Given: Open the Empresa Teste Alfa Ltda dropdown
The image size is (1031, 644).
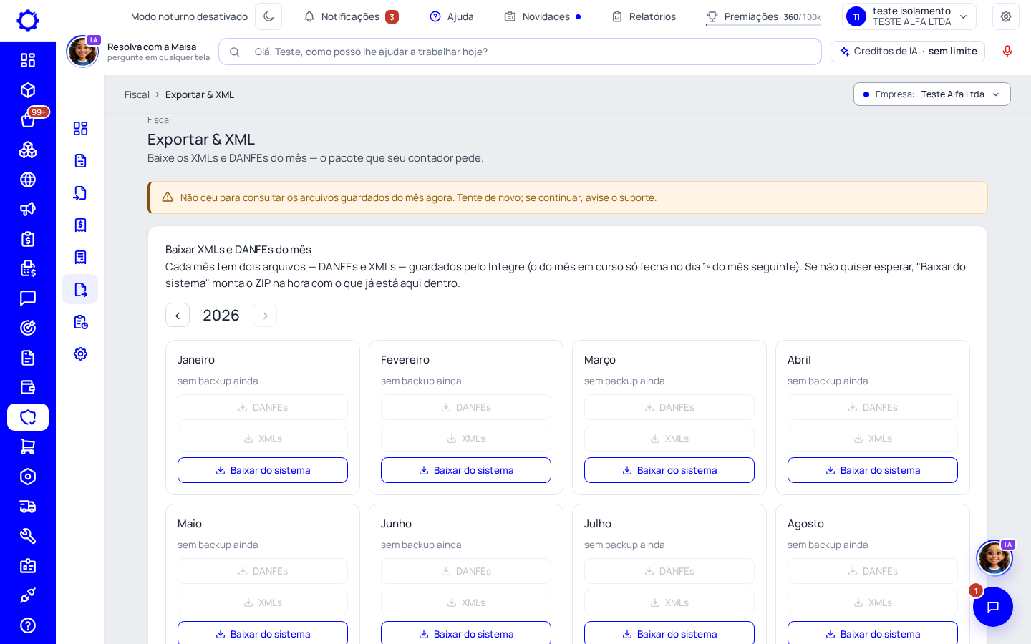Looking at the screenshot, I should coord(932,94).
